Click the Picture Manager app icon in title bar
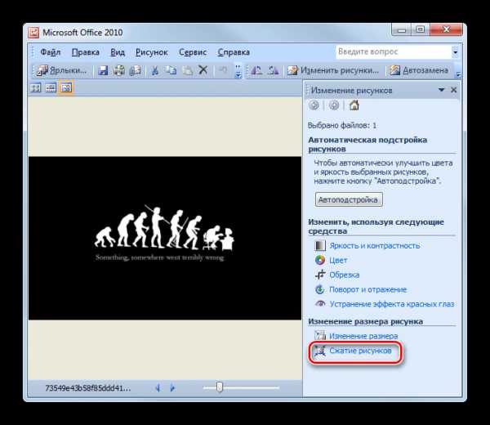 pos(33,32)
